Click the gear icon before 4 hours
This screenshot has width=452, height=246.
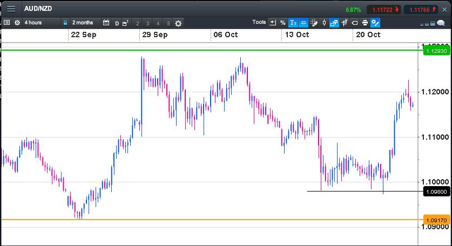[x=17, y=23]
